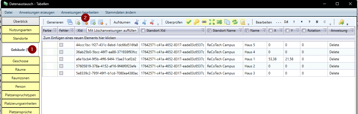Open the 'Stammdaten ändern' menu
The image size is (358, 114).
[x=120, y=12]
